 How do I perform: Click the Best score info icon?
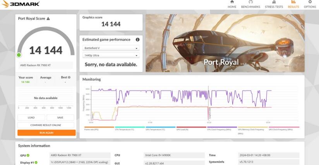click(x=69, y=77)
